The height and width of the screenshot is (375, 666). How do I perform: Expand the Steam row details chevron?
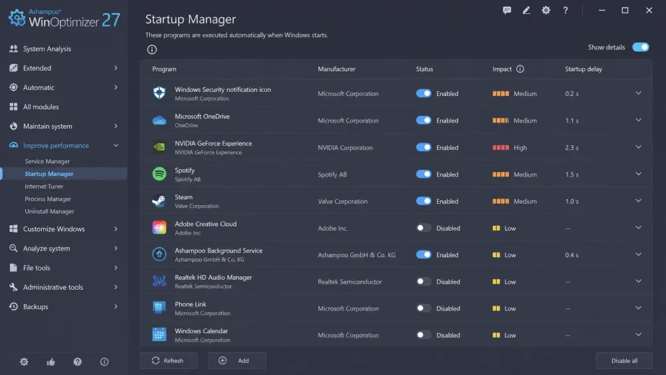[639, 200]
